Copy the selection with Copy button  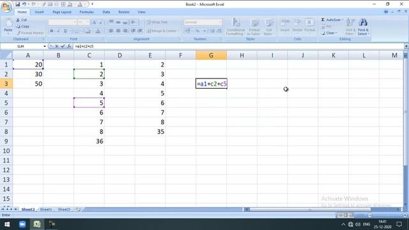[x=23, y=26]
